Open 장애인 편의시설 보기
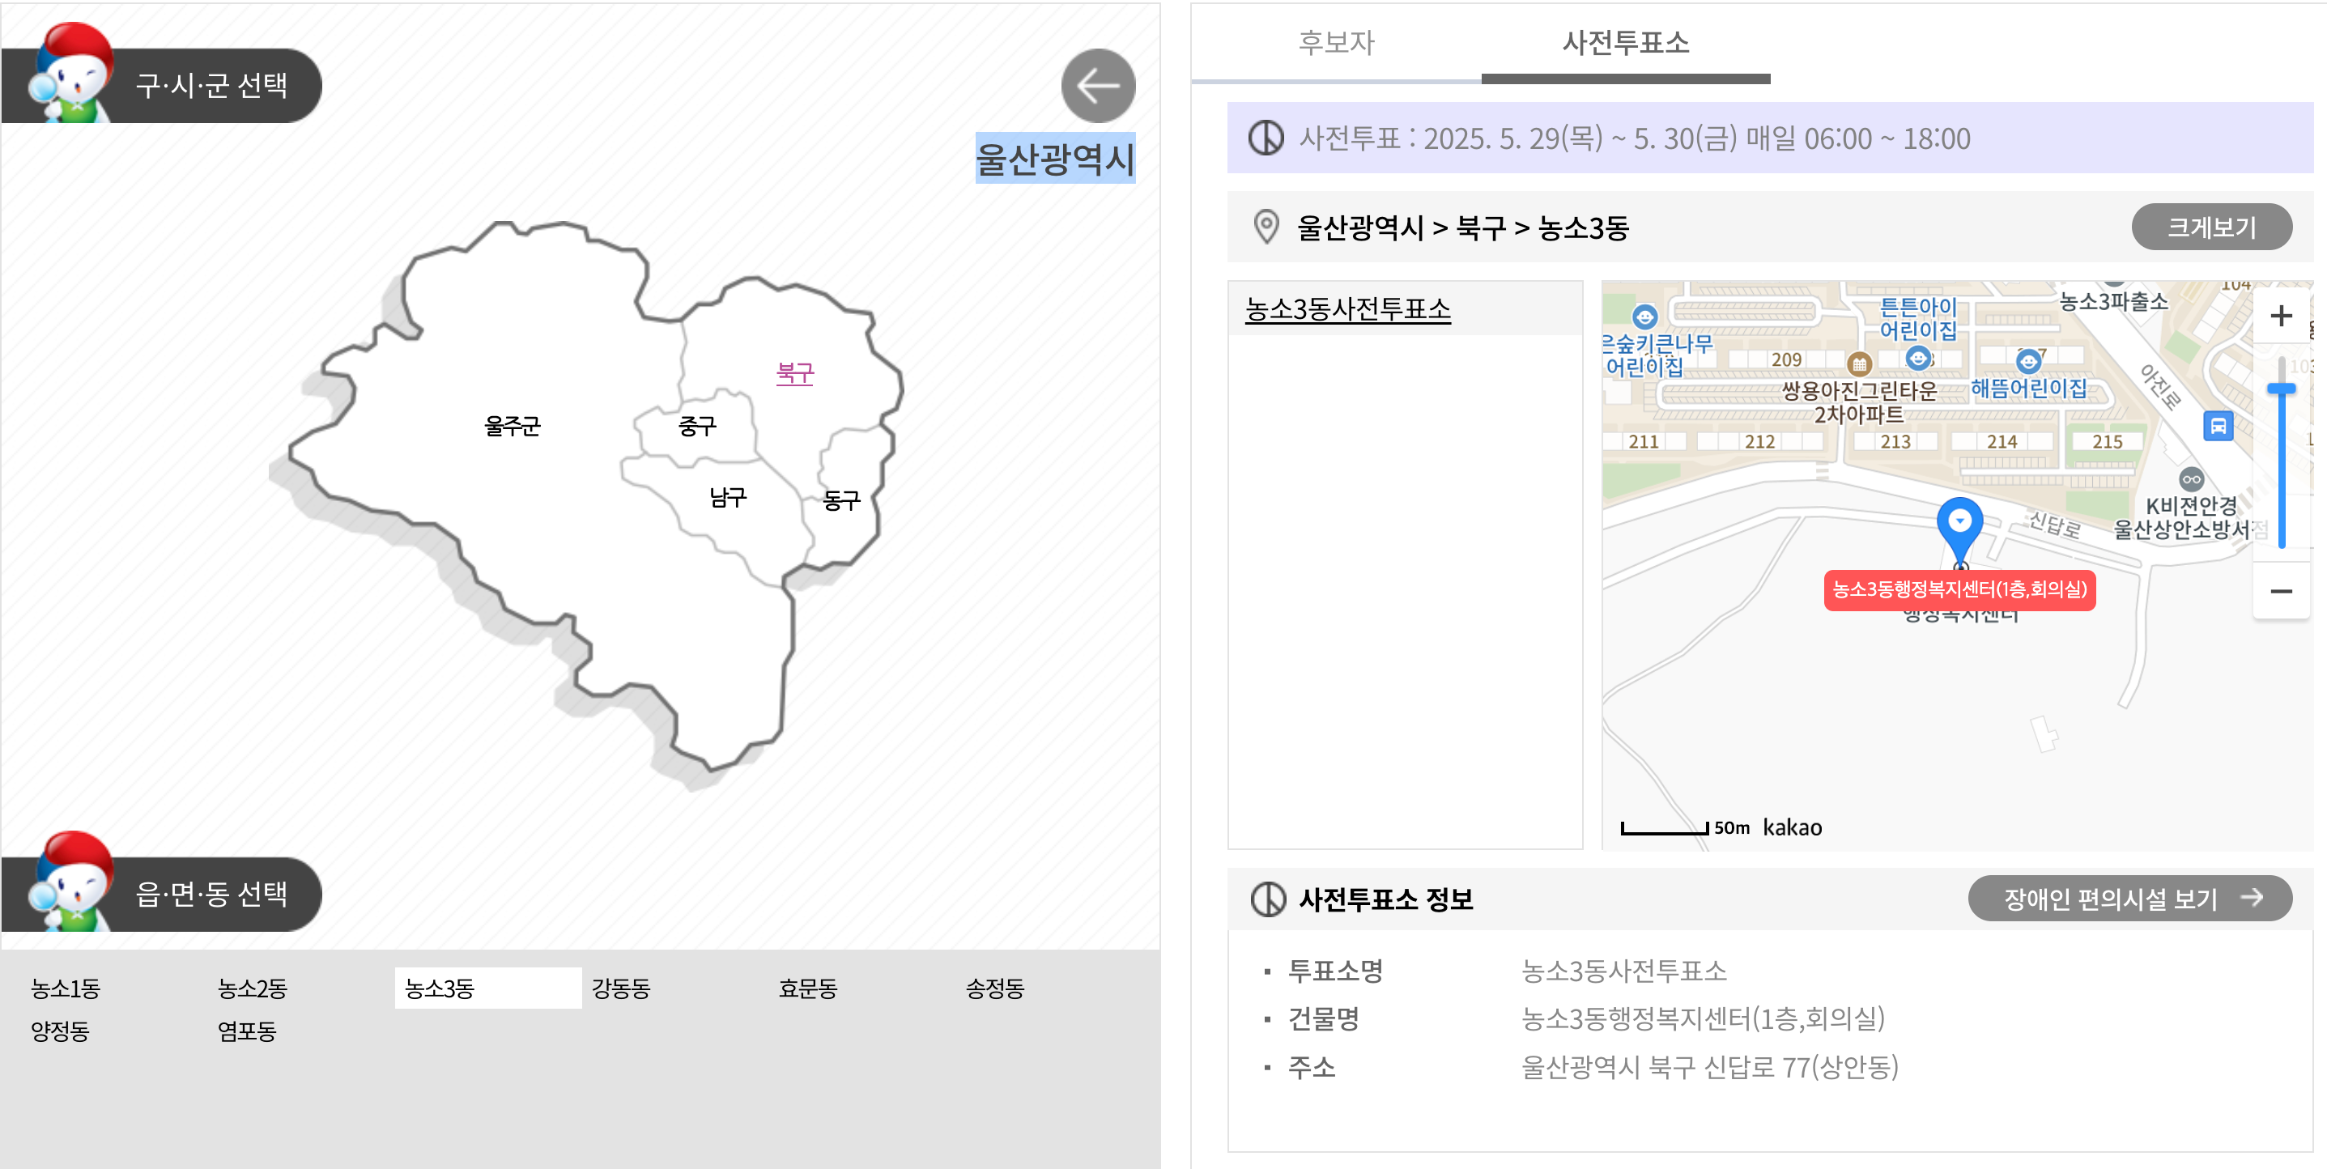Screen dimensions: 2327x1169 point(2129,899)
